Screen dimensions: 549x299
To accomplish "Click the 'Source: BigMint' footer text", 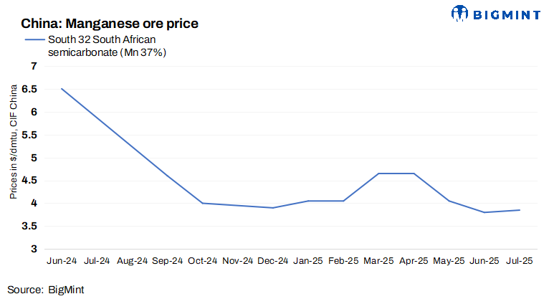I will 47,290.
